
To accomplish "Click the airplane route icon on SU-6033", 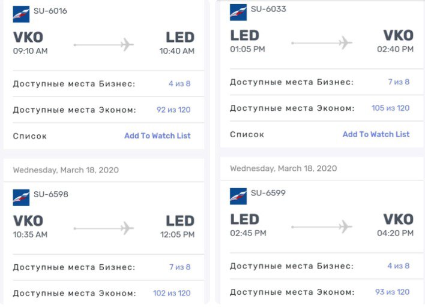I will [x=322, y=43].
